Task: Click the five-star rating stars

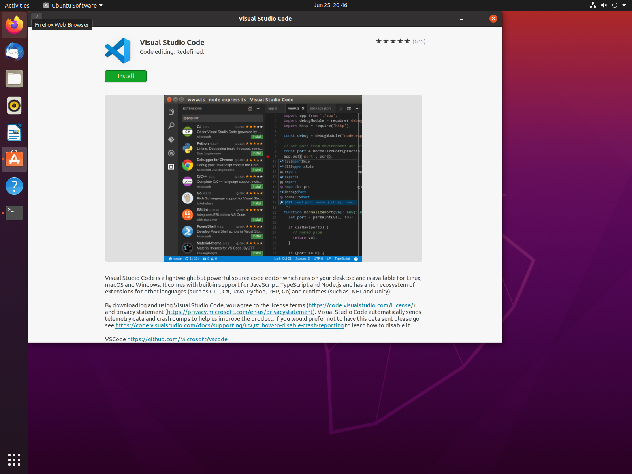Action: (x=393, y=41)
